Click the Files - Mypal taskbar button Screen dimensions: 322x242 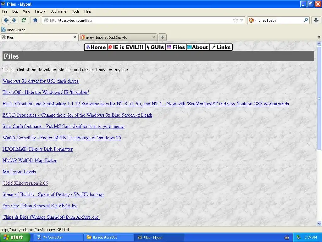tap(159, 237)
